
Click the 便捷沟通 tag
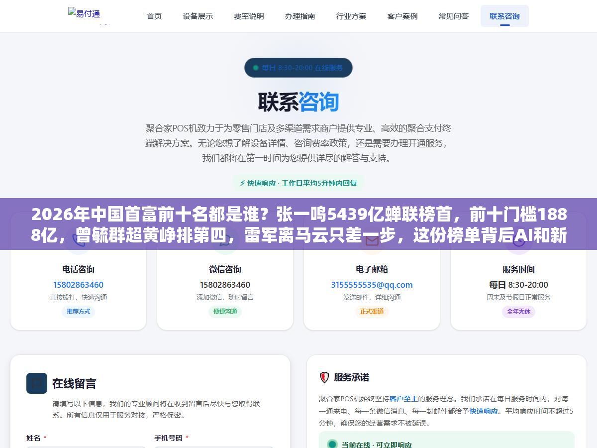tap(225, 312)
